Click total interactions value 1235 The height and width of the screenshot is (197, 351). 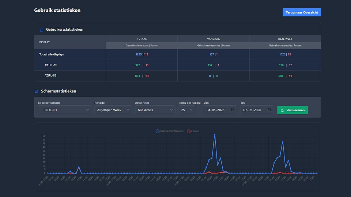(x=139, y=54)
